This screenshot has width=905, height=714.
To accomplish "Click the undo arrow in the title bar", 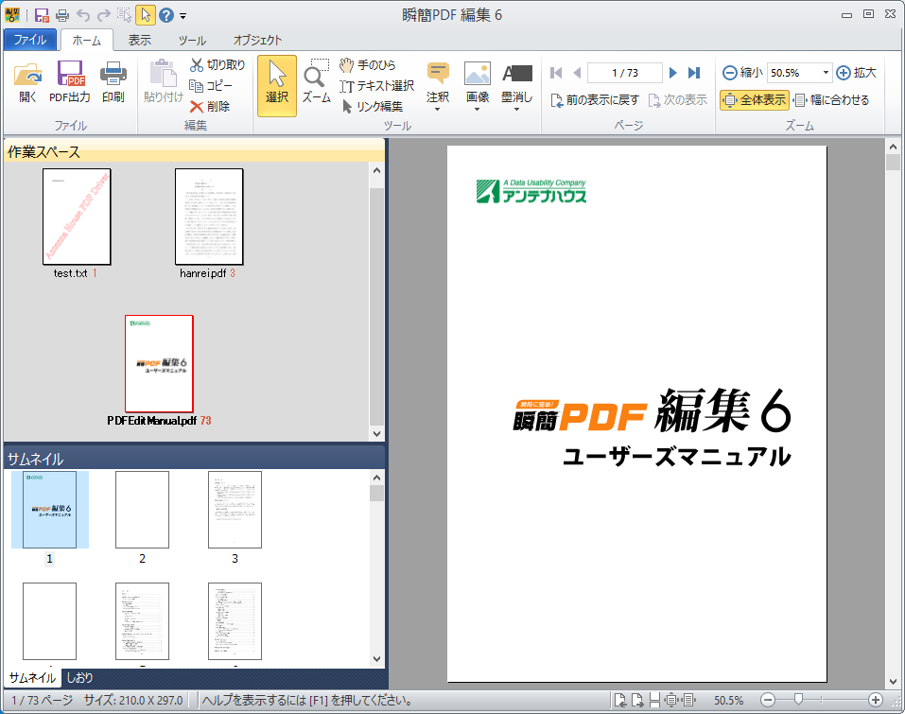I will (x=83, y=15).
